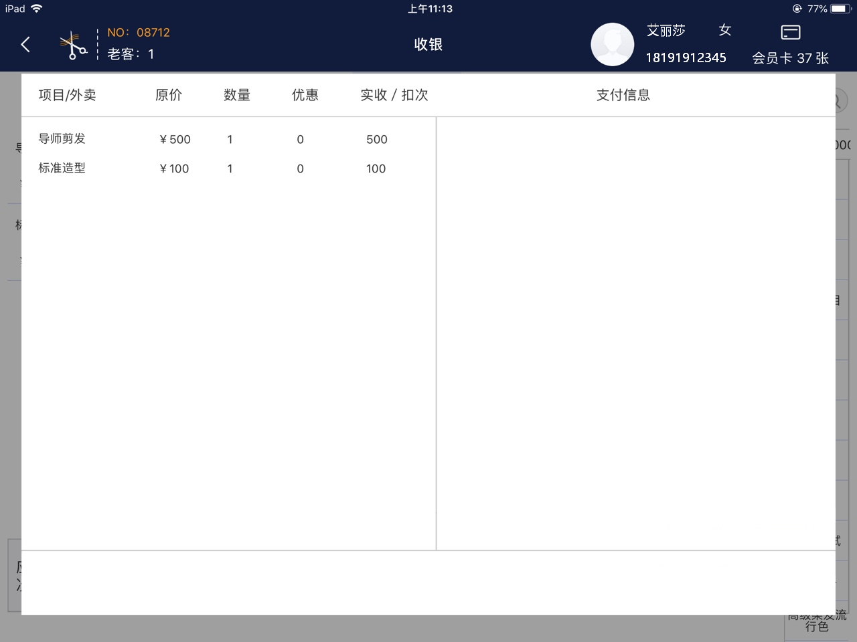Screen dimensions: 857x642
Task: Click the 100 received amount
Action: [x=376, y=169]
